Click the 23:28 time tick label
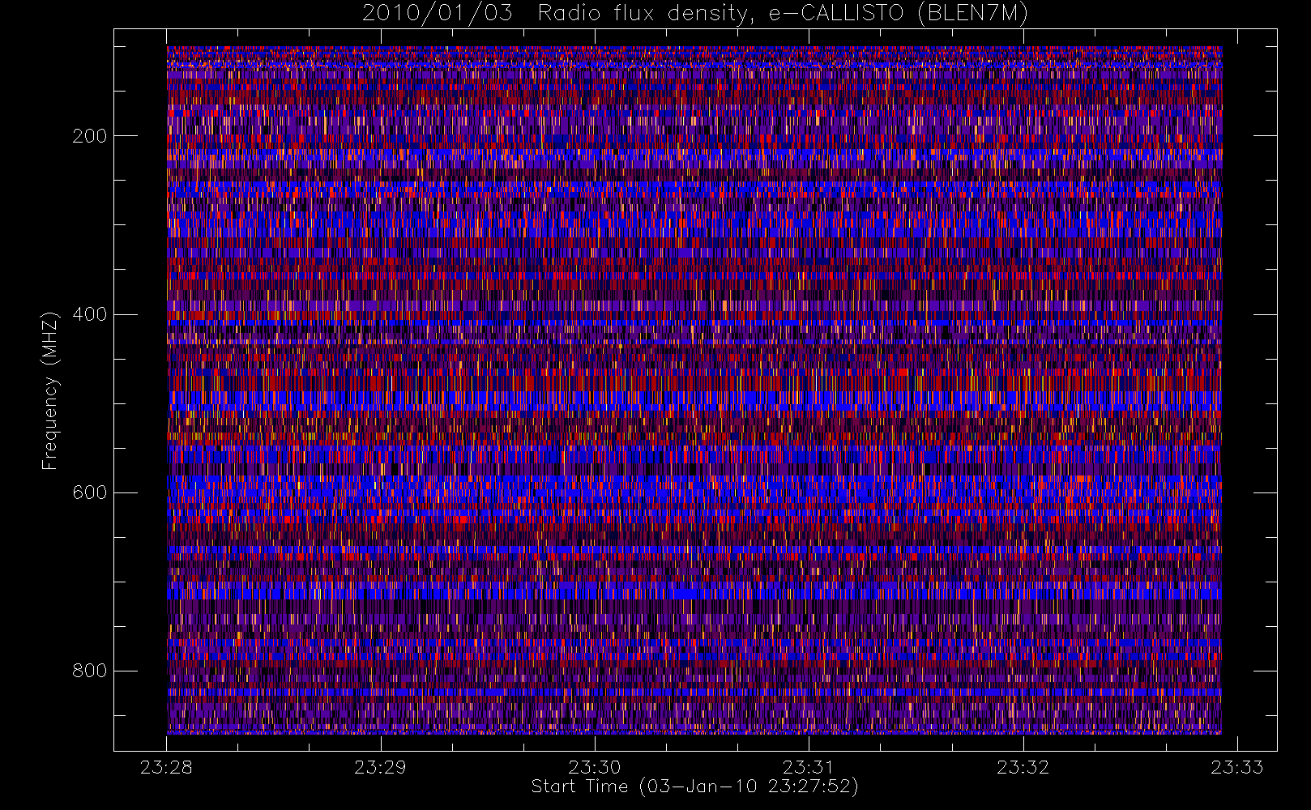The height and width of the screenshot is (810, 1311). click(x=166, y=767)
